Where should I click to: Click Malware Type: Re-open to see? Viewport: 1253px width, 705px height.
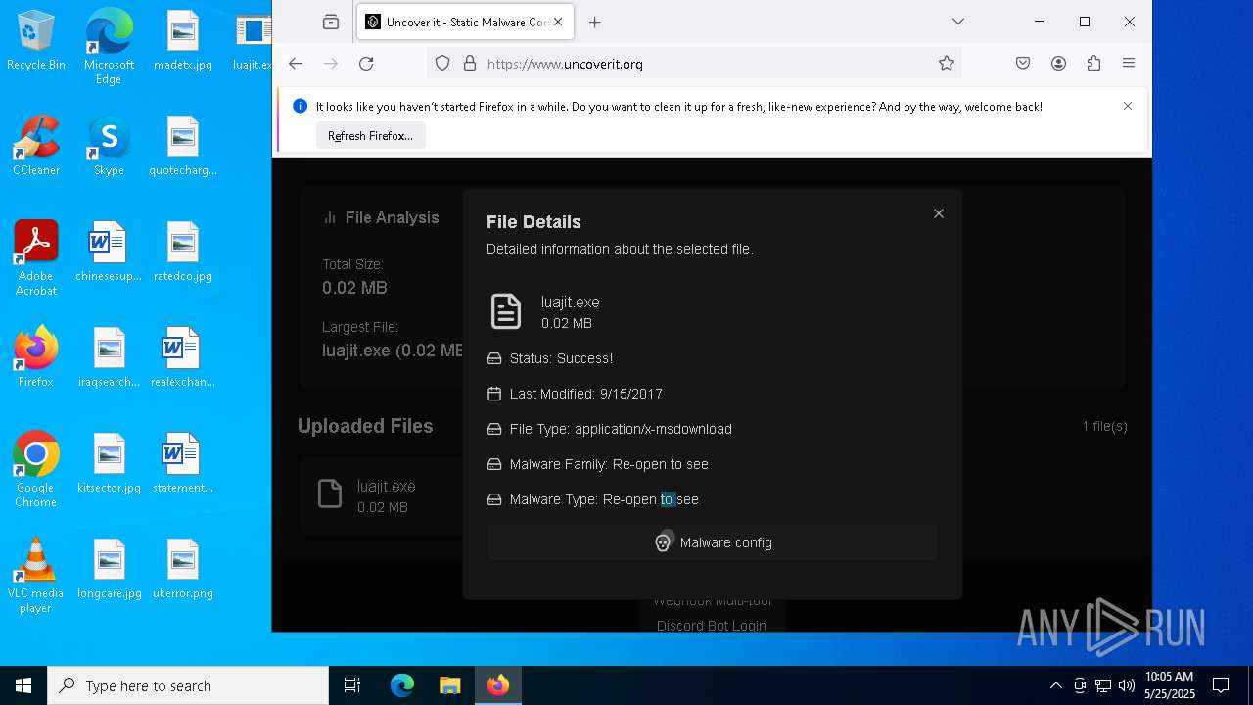click(604, 499)
